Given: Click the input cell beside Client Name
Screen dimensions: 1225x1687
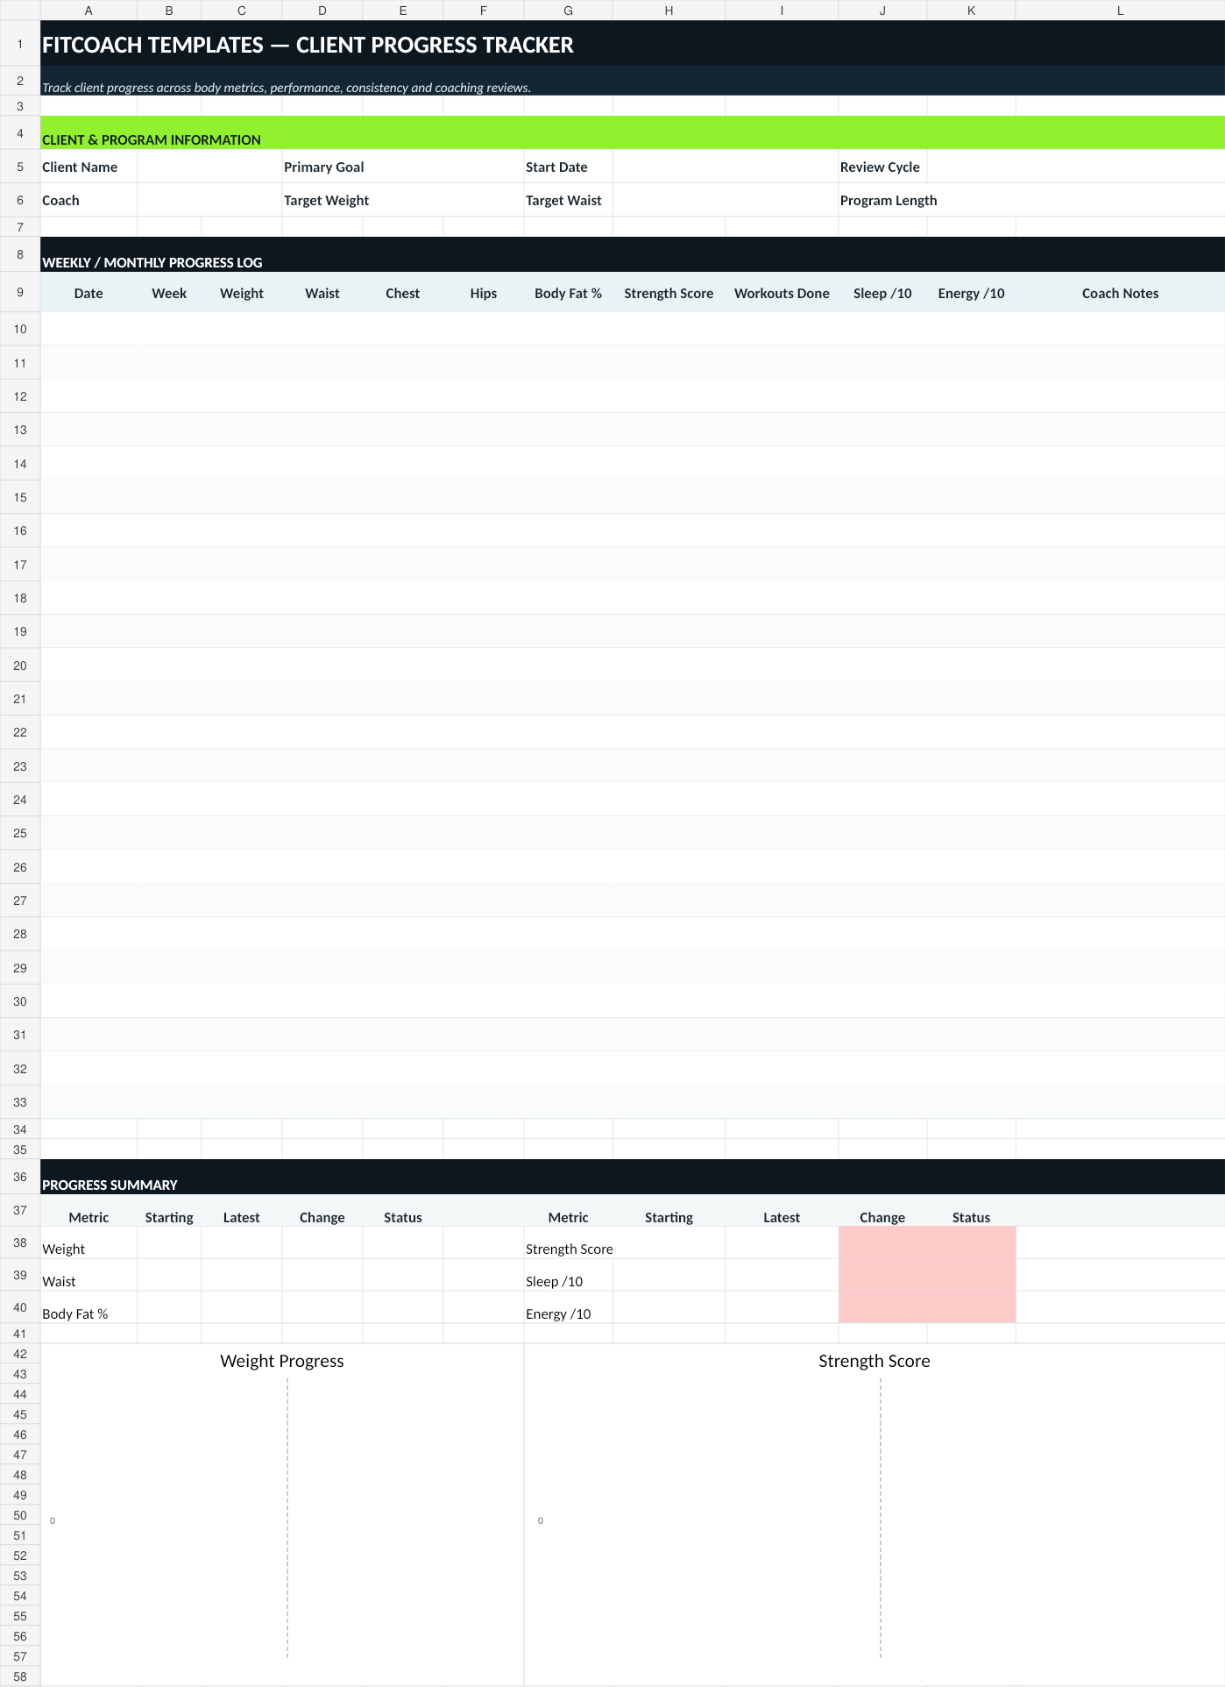Looking at the screenshot, I should [x=209, y=167].
